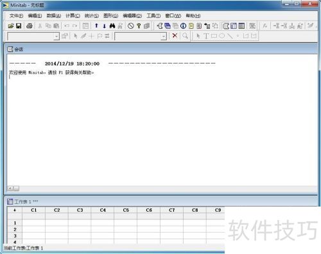Select the 工作表 1 window title
This screenshot has width=321, height=254.
(x=26, y=201)
